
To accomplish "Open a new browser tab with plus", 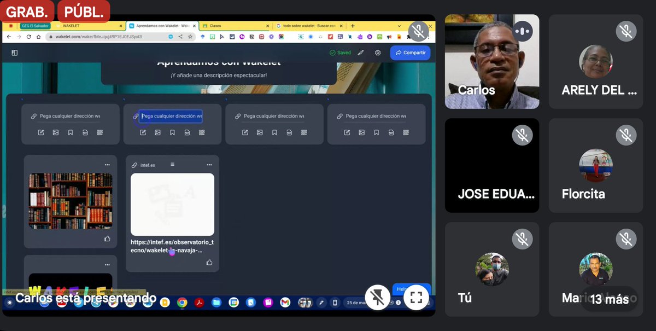I will 353,26.
